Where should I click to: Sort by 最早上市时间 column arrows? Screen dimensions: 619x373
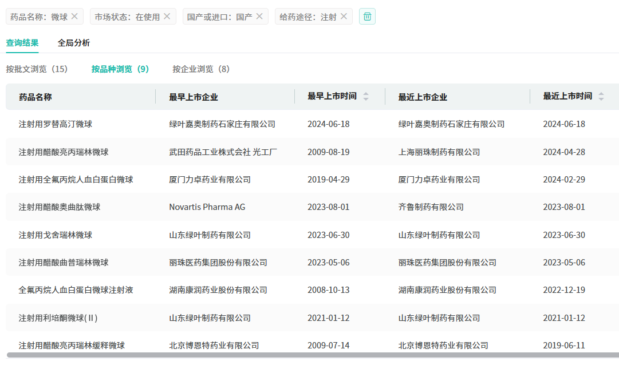(x=366, y=97)
